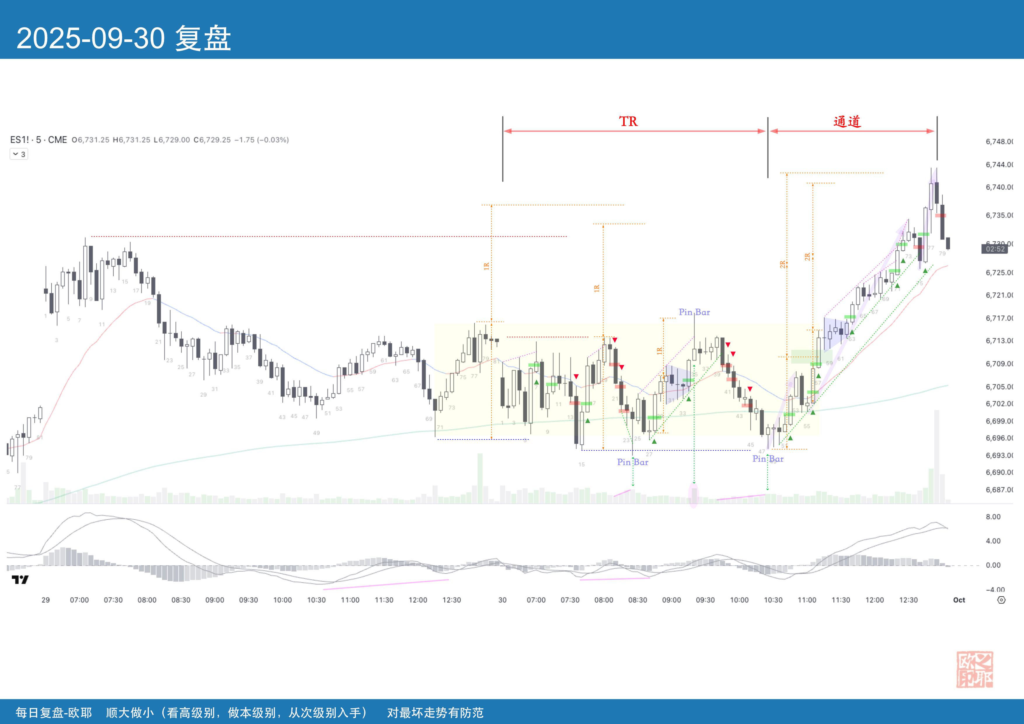Click the Pin Bar label near 10:30 low
1024x724 pixels.
point(767,459)
